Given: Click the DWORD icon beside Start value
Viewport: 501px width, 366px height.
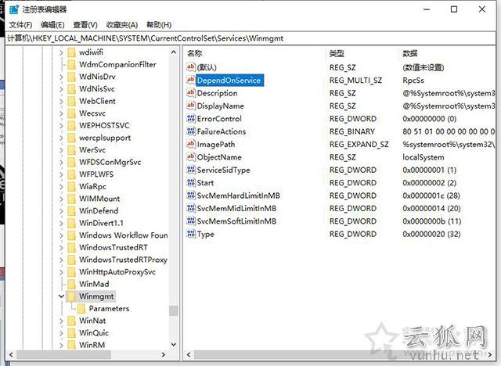Looking at the screenshot, I should (x=191, y=182).
